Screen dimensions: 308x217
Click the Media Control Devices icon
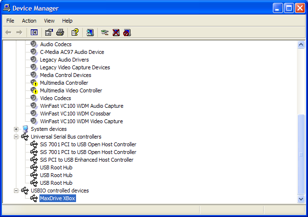coord(34,75)
